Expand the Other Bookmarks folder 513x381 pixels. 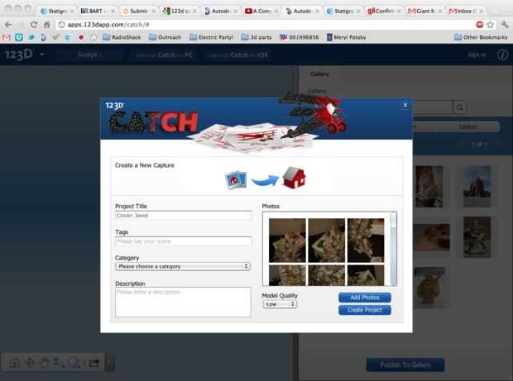coord(481,37)
